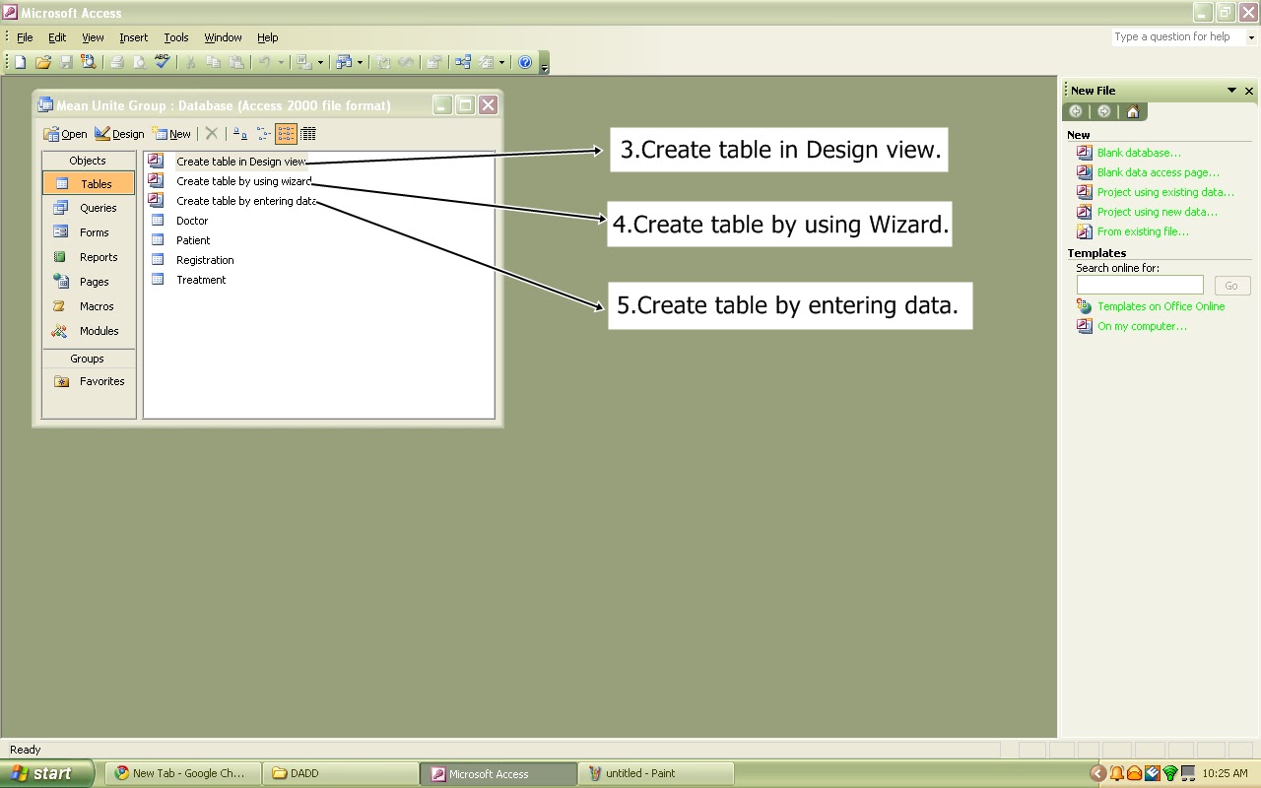Run the ABC Spelling check icon
The image size is (1261, 788).
click(x=163, y=62)
